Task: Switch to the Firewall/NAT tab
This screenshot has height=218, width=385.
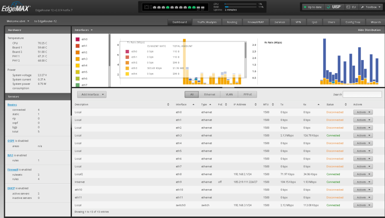Action: pos(256,22)
